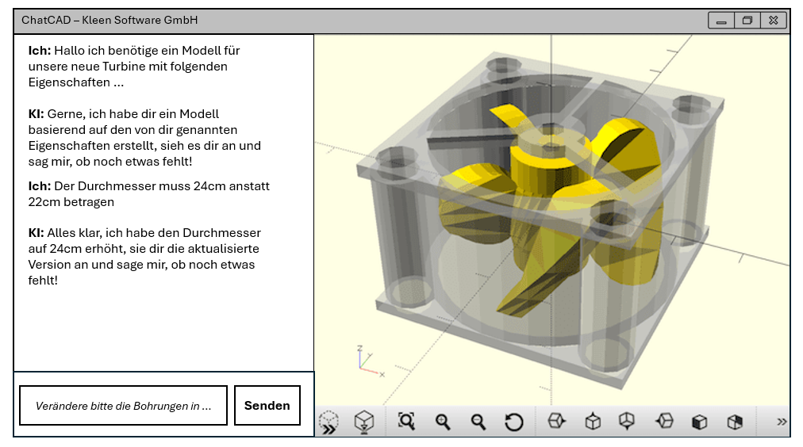The image size is (803, 447).
Task: Switch to the Bottom view cube icon
Action: 627,422
